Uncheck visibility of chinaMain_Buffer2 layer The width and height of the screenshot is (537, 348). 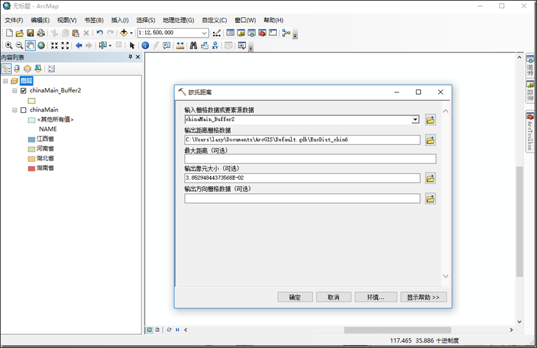click(x=23, y=90)
